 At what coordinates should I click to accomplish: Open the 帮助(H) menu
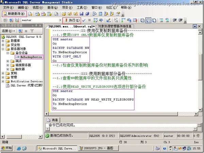126,7
